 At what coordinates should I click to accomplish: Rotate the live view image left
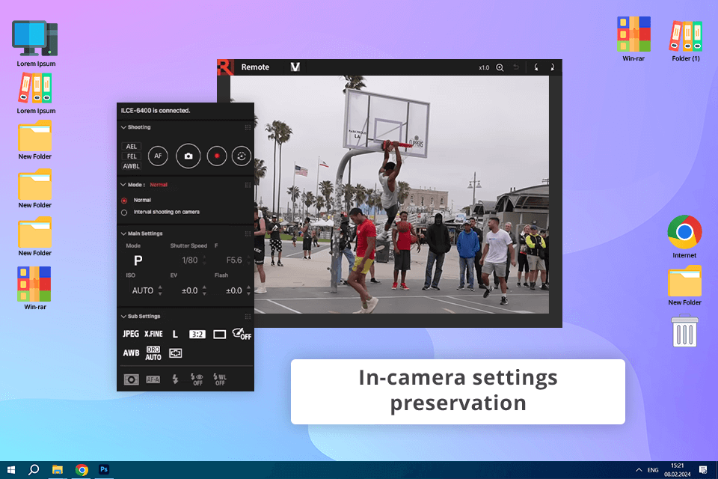536,67
